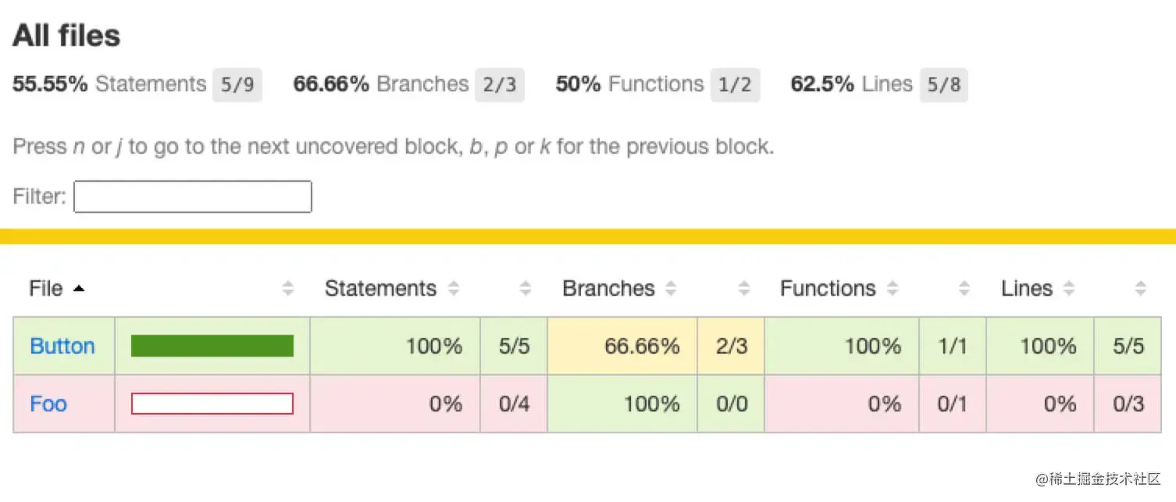Screen dimensions: 1176x502
Task: Sort by functions fraction column arrows
Action: pos(964,289)
